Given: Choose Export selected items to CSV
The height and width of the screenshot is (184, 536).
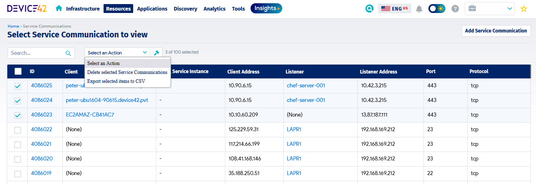Looking at the screenshot, I should [x=116, y=81].
